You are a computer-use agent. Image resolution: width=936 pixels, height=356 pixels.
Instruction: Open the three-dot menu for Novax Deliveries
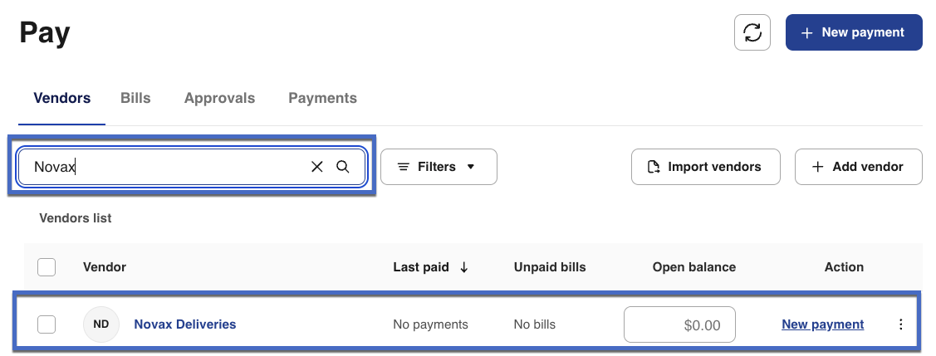pyautogui.click(x=901, y=324)
